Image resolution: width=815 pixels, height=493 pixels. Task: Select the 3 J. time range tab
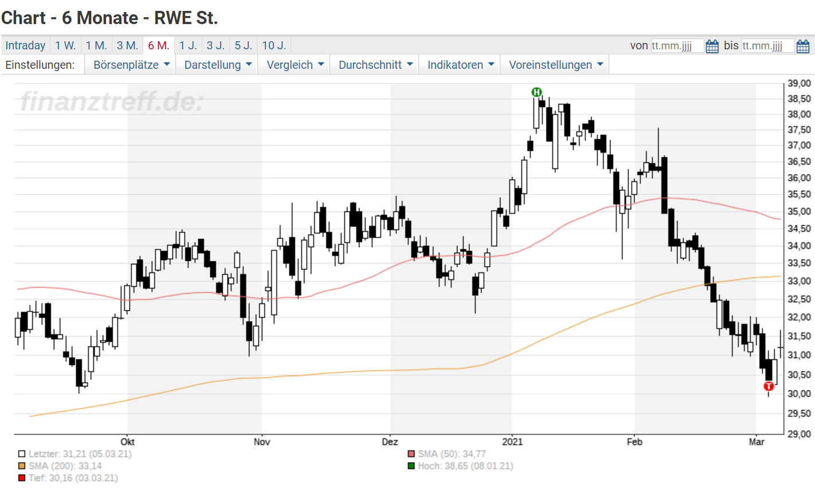click(x=215, y=45)
